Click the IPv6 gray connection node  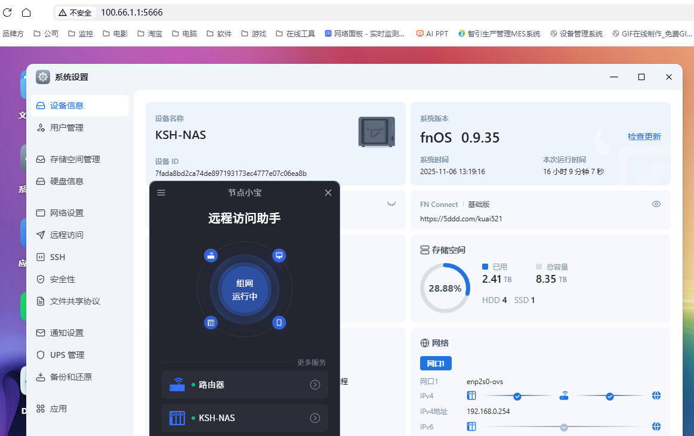tap(564, 427)
